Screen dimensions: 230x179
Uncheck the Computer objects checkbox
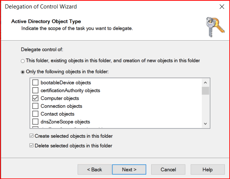[35, 98]
